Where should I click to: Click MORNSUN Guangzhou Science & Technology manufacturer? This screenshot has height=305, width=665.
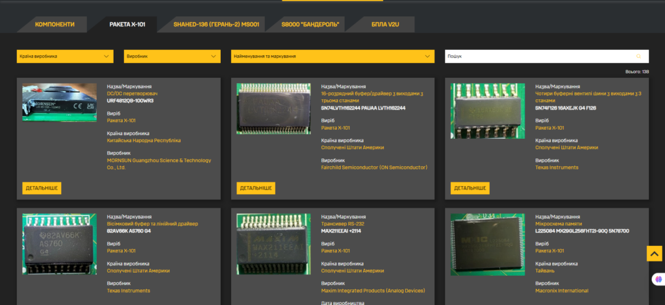click(159, 164)
